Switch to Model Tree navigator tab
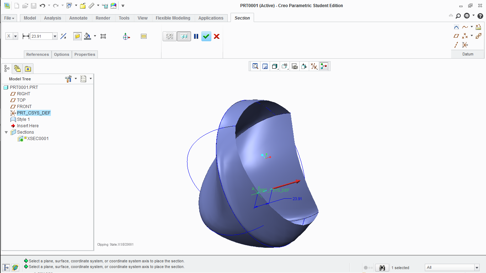Viewport: 486px width, 273px height. [7, 68]
